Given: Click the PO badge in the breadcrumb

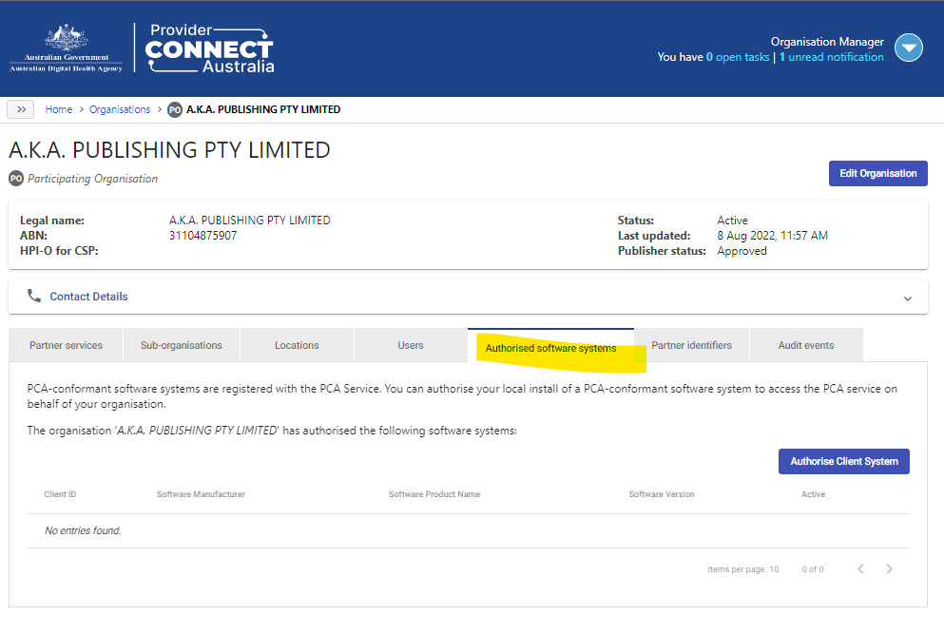Looking at the screenshot, I should 175,109.
